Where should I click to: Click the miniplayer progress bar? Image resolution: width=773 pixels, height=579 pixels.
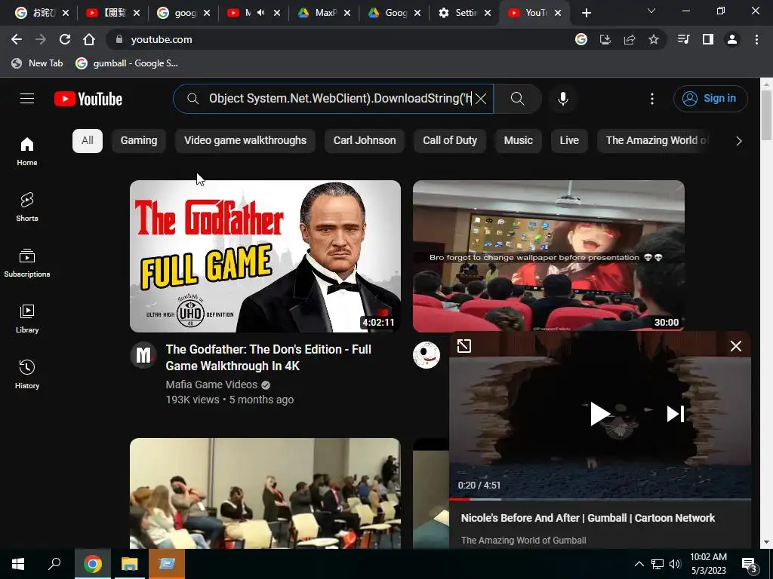tap(600, 499)
